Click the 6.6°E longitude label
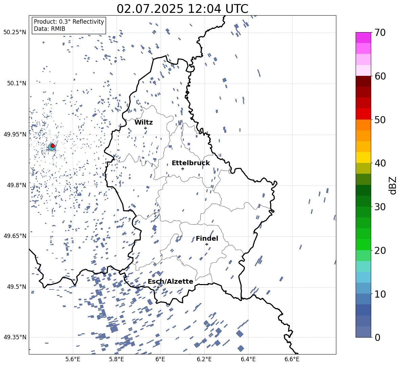The image size is (401, 366). click(x=292, y=359)
